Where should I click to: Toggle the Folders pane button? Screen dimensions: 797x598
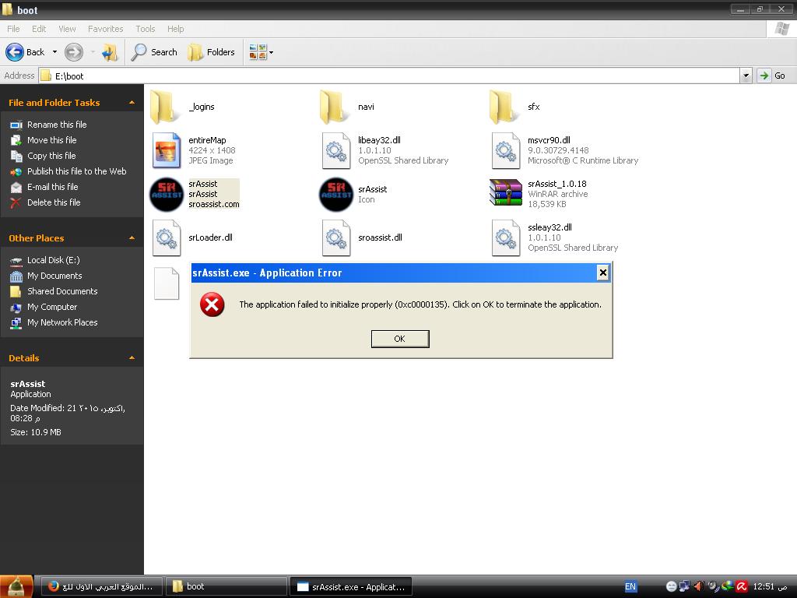[x=211, y=52]
